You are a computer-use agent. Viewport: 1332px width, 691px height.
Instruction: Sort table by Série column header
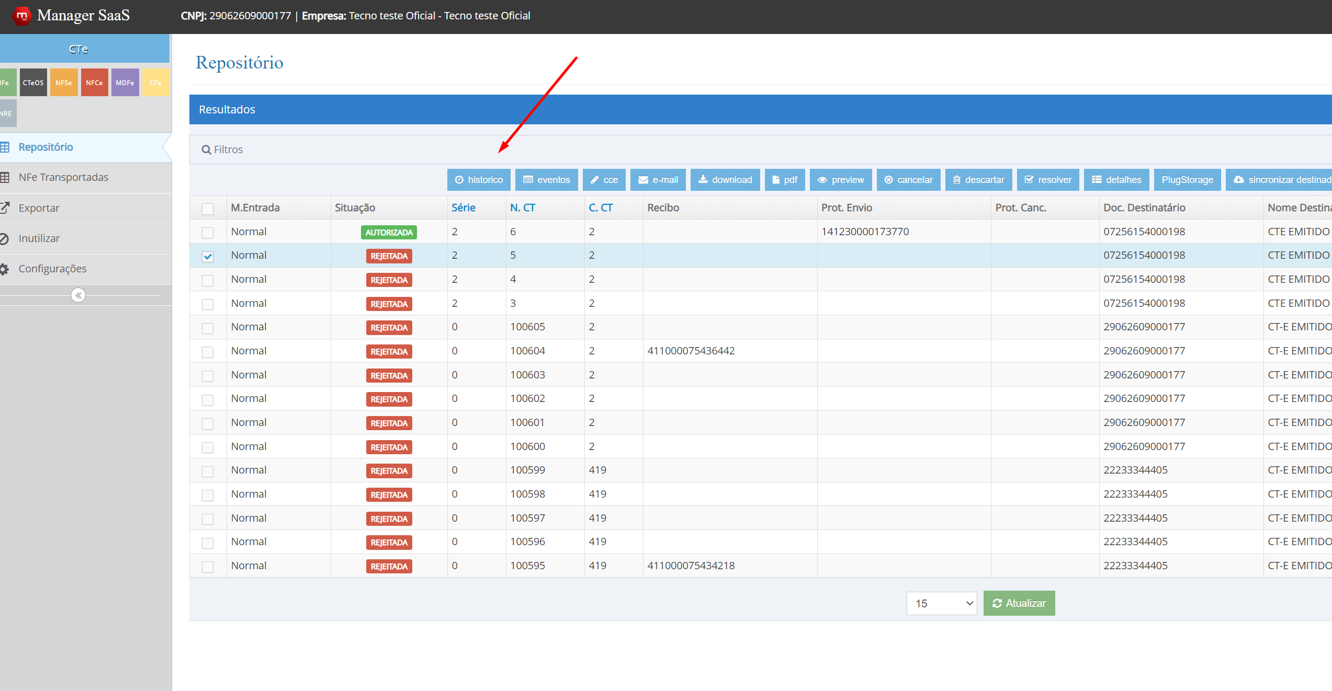pos(463,208)
